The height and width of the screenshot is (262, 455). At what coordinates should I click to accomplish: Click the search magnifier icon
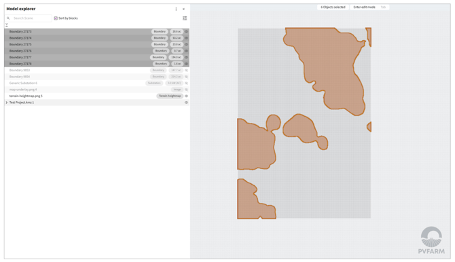point(8,18)
